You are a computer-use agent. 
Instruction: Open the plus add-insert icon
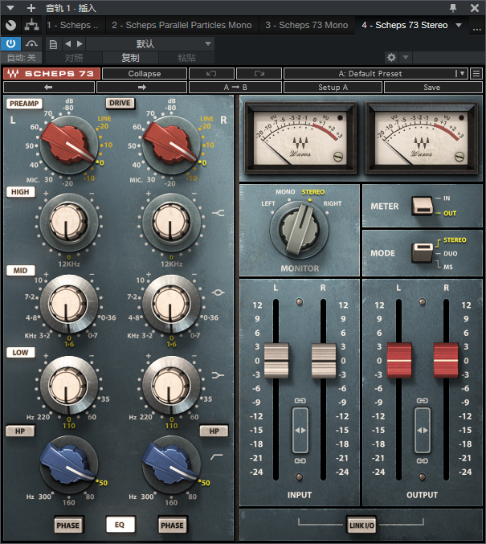[31, 7]
